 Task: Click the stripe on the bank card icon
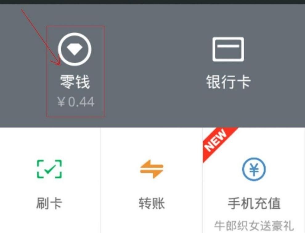point(228,46)
